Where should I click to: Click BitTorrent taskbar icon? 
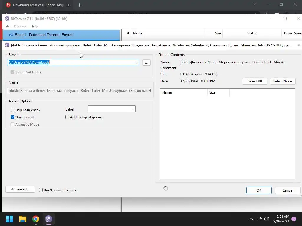[x=49, y=219]
